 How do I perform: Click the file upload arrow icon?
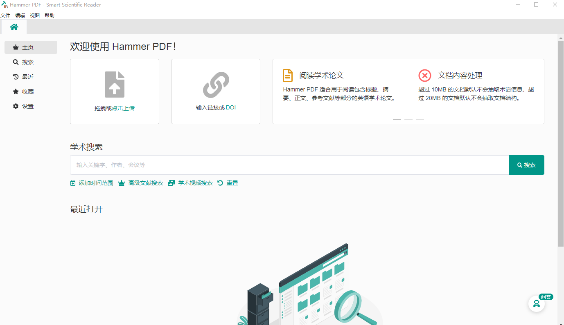[x=115, y=85]
